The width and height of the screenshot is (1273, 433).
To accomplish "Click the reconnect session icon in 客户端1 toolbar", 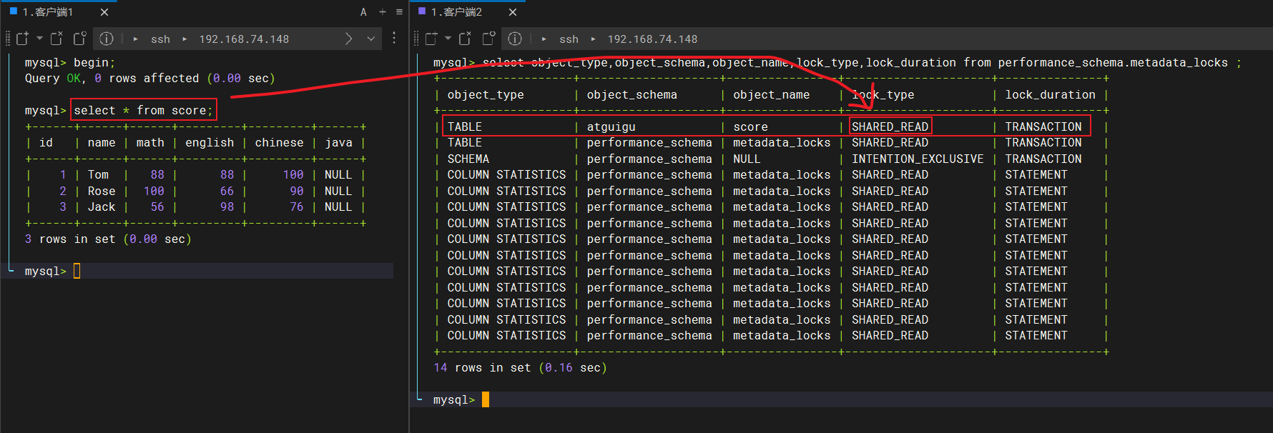I will pyautogui.click(x=80, y=39).
